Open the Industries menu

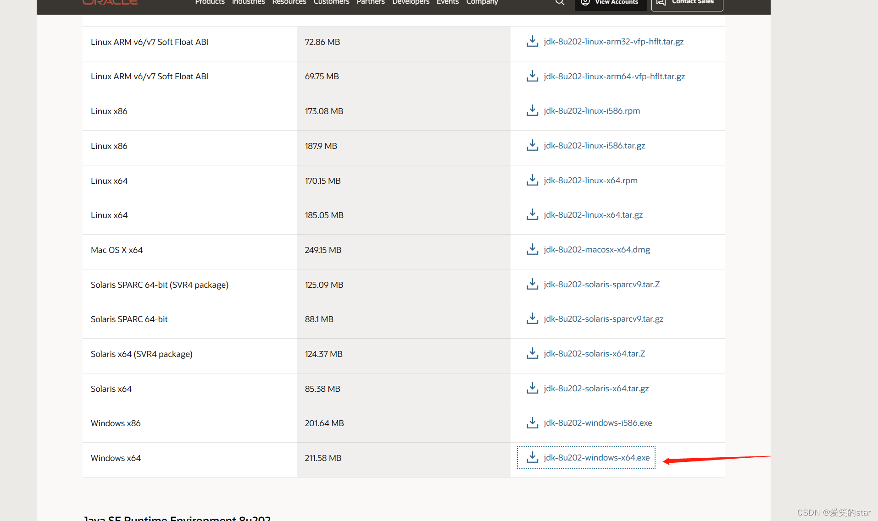click(248, 2)
